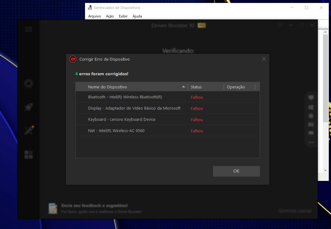Click the PRO badge in Driver Booster title
331x229 pixels.
coord(202,25)
